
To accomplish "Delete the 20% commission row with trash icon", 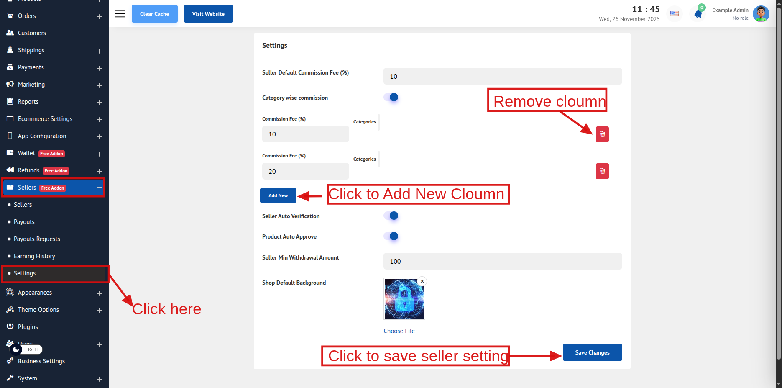I will point(602,171).
